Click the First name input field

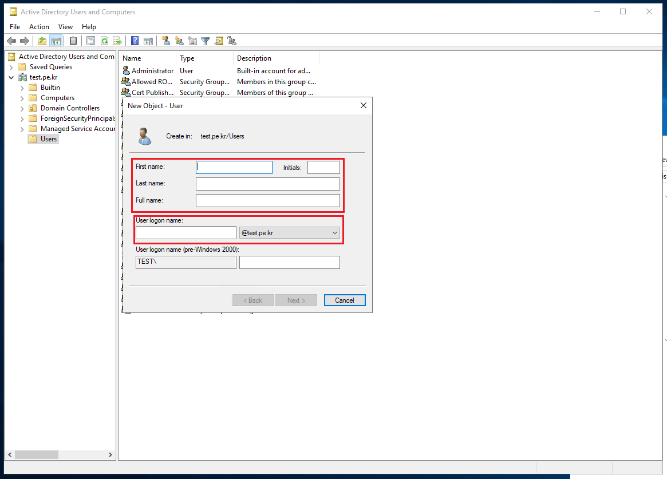[234, 167]
